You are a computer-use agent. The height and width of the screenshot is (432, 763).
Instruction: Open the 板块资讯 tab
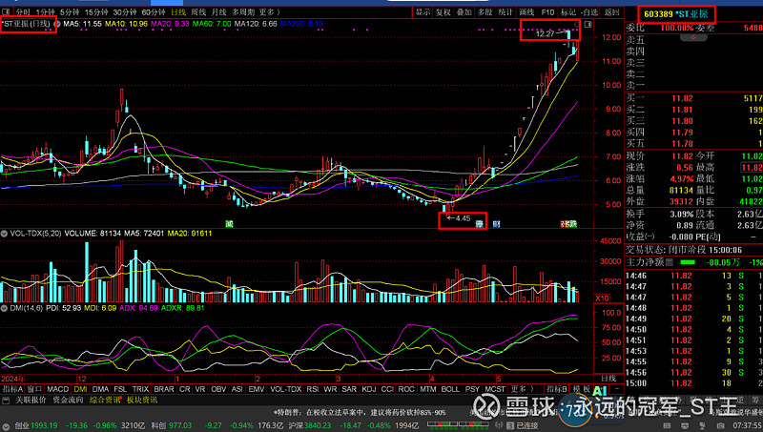point(142,400)
